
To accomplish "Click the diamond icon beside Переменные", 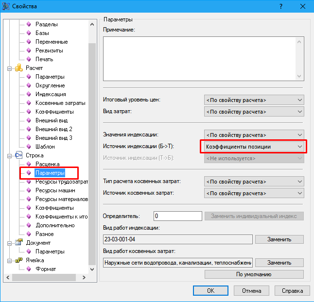I will click(29, 42).
